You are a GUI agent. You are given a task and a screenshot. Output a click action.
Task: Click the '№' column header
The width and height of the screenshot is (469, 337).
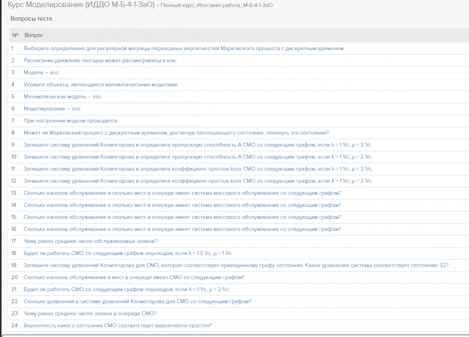[x=15, y=35]
